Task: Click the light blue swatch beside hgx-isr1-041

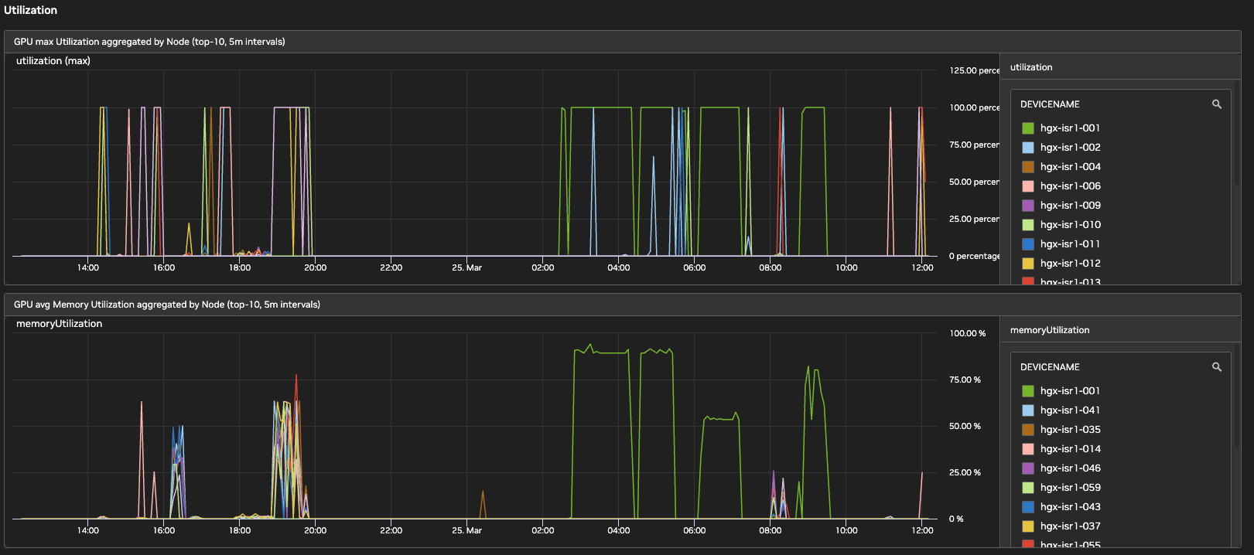Action: pyautogui.click(x=1028, y=410)
